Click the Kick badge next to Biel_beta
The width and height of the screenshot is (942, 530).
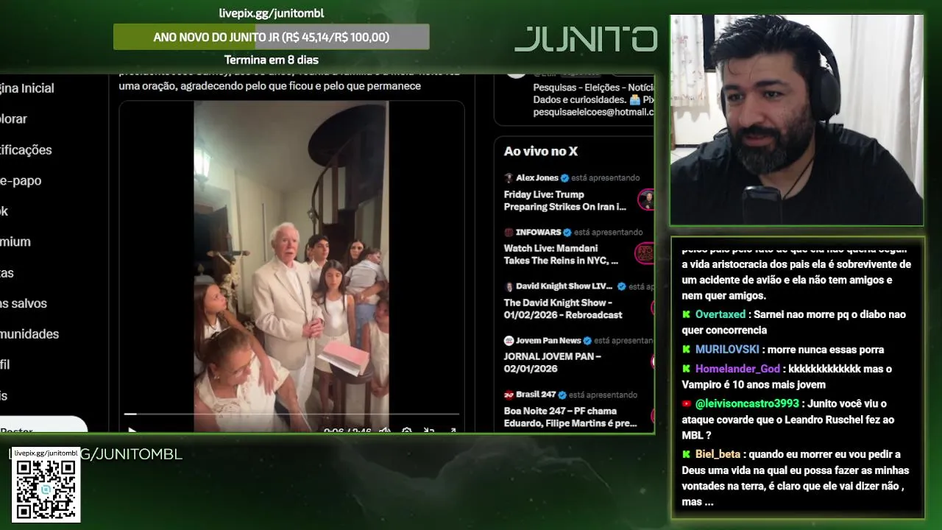coord(687,454)
